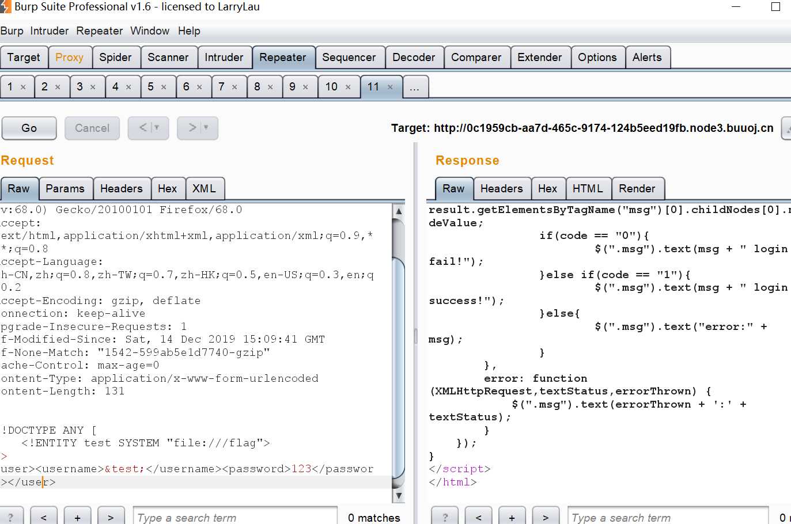Switch to the Sequencer tab
This screenshot has height=524, width=791.
pos(349,58)
